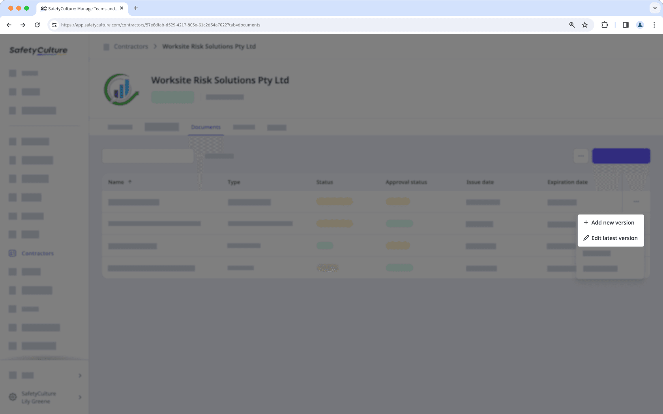Reload the current page
The height and width of the screenshot is (414, 663).
pyautogui.click(x=37, y=24)
